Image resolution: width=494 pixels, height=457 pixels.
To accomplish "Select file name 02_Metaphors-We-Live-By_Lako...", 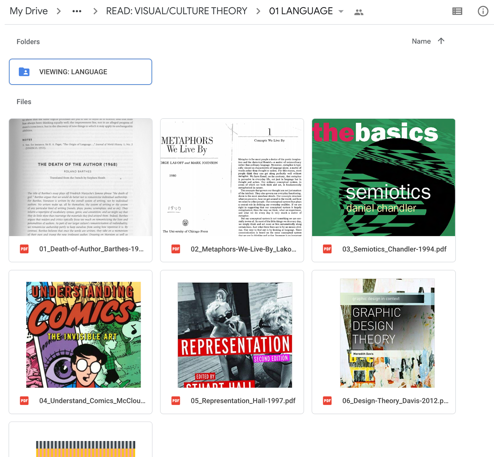I will [x=243, y=249].
